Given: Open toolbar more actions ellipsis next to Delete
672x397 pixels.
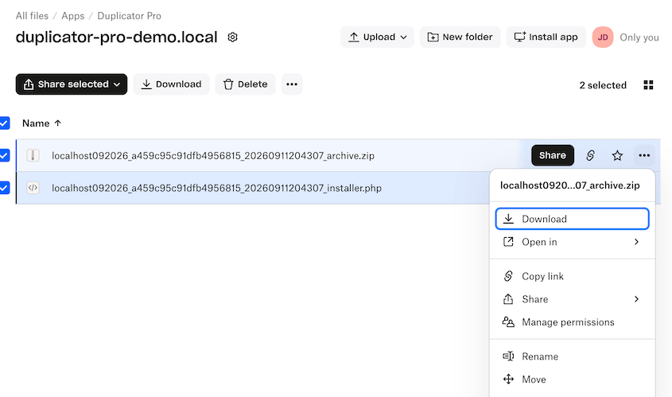Looking at the screenshot, I should (292, 84).
